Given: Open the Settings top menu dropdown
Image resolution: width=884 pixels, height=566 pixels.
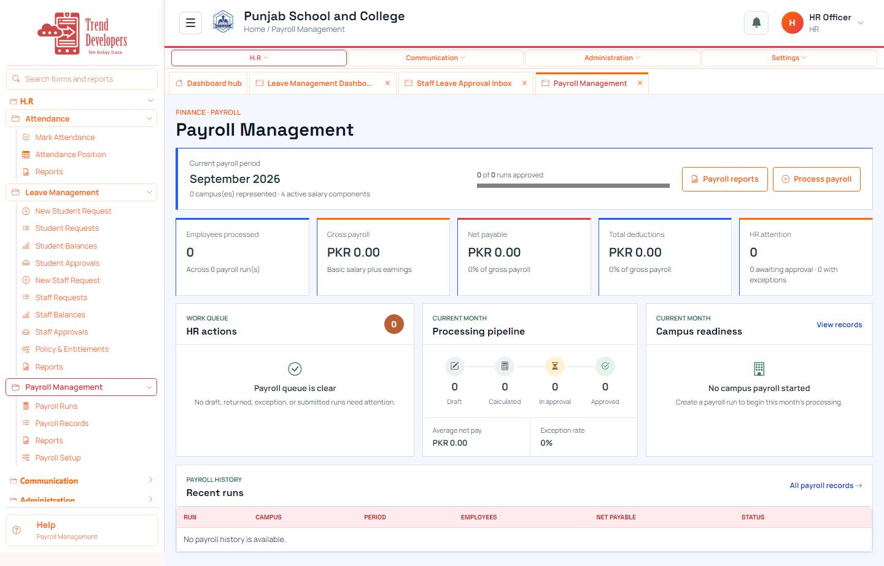Looking at the screenshot, I should pyautogui.click(x=789, y=58).
